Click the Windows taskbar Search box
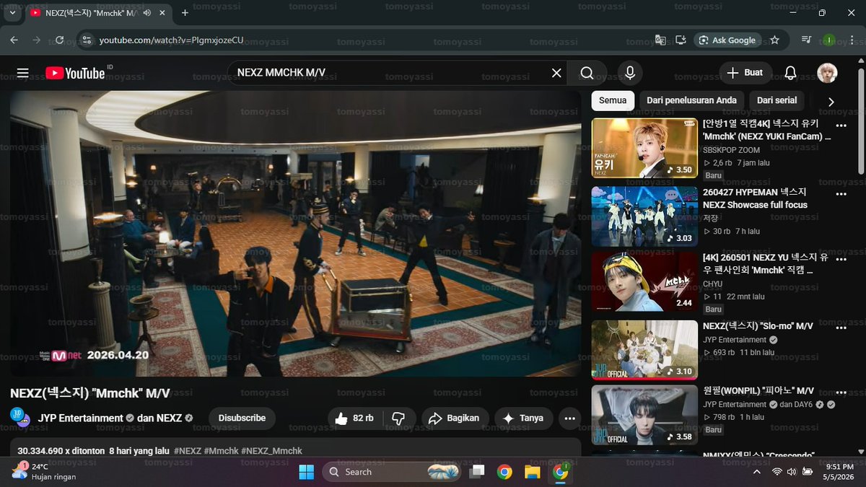 pyautogui.click(x=393, y=472)
